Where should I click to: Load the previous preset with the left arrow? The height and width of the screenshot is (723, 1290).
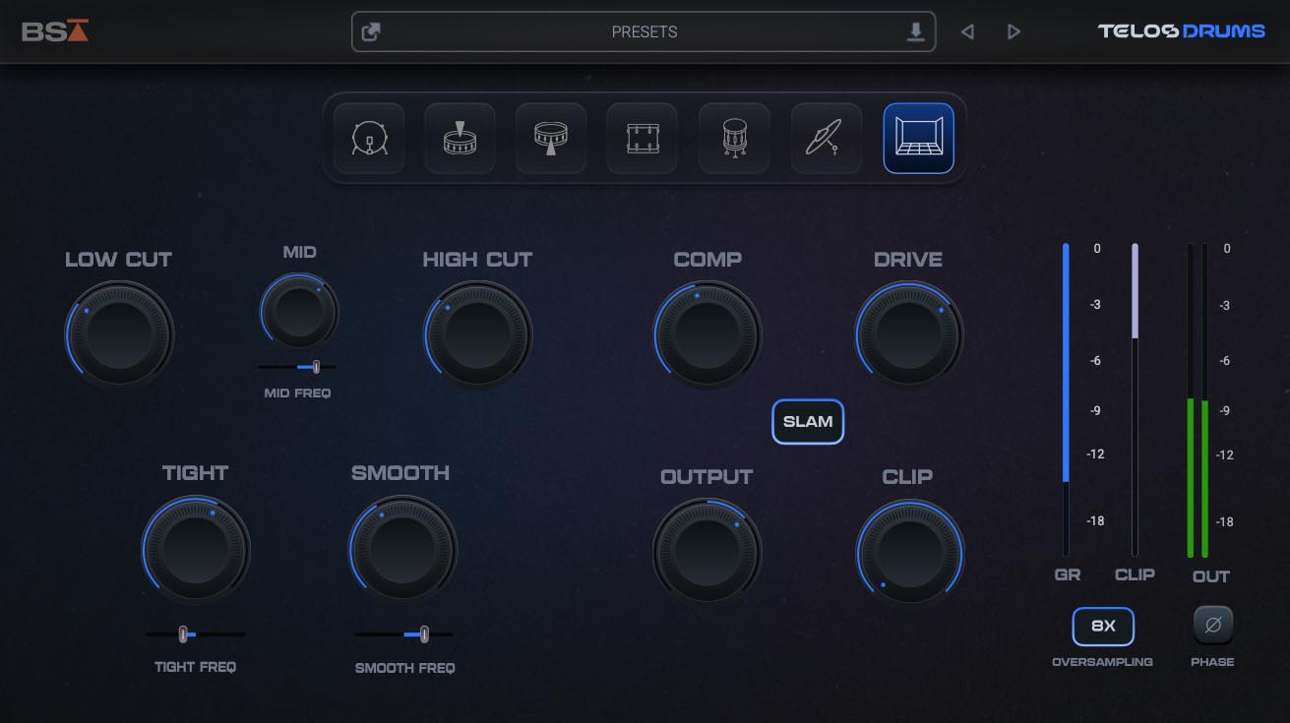[x=967, y=31]
